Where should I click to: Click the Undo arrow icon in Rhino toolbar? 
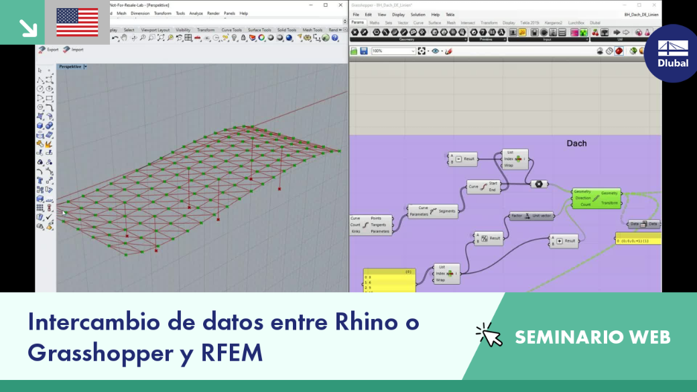pos(115,38)
